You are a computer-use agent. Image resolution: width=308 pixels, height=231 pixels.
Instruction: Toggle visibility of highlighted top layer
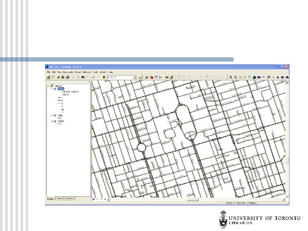click(55, 89)
